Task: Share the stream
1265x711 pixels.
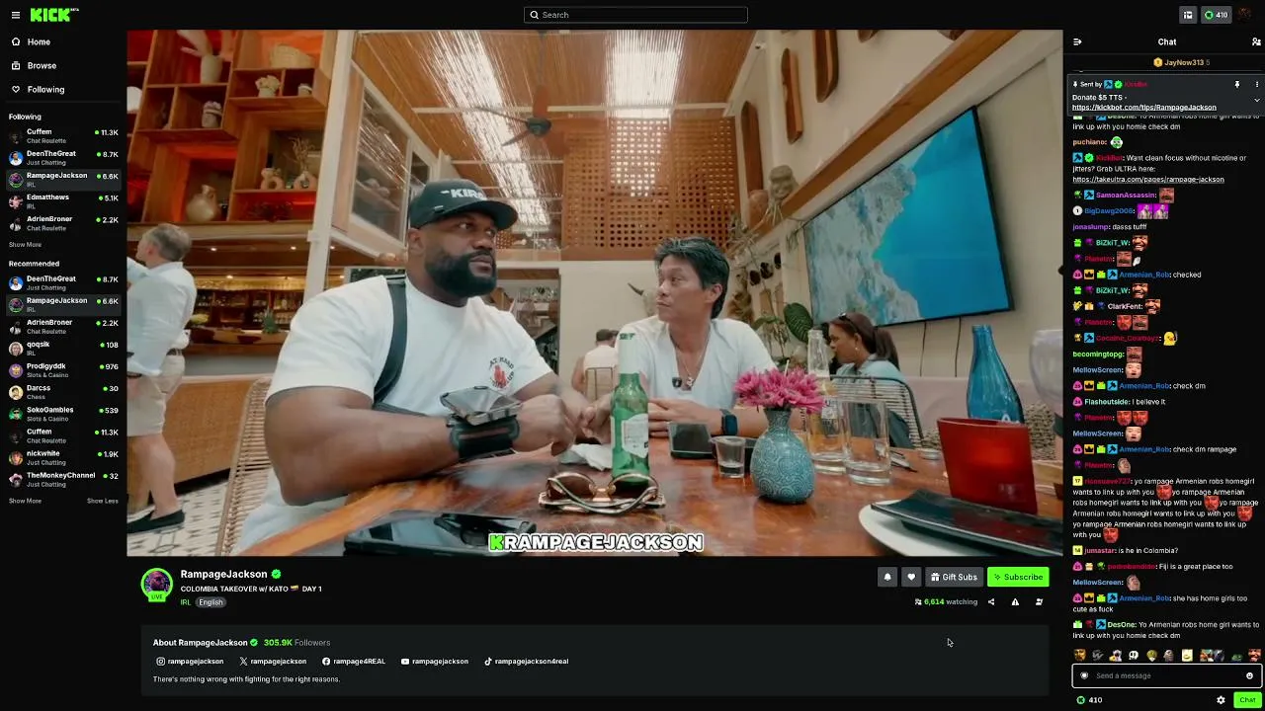Action: 991,601
